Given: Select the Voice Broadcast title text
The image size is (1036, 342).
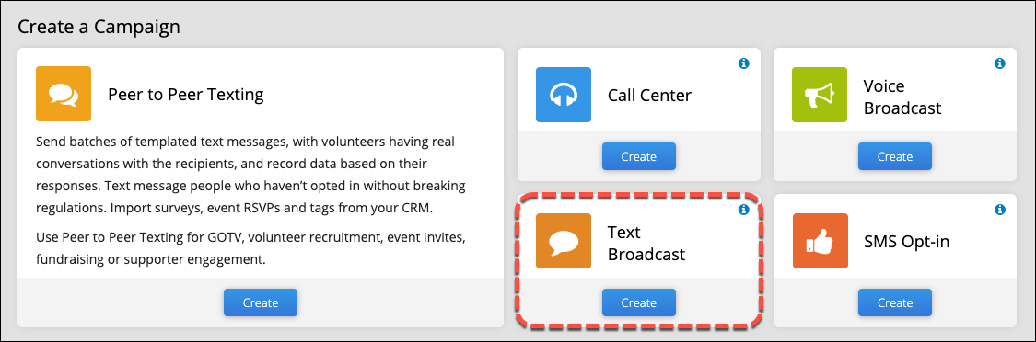Looking at the screenshot, I should coord(902,97).
